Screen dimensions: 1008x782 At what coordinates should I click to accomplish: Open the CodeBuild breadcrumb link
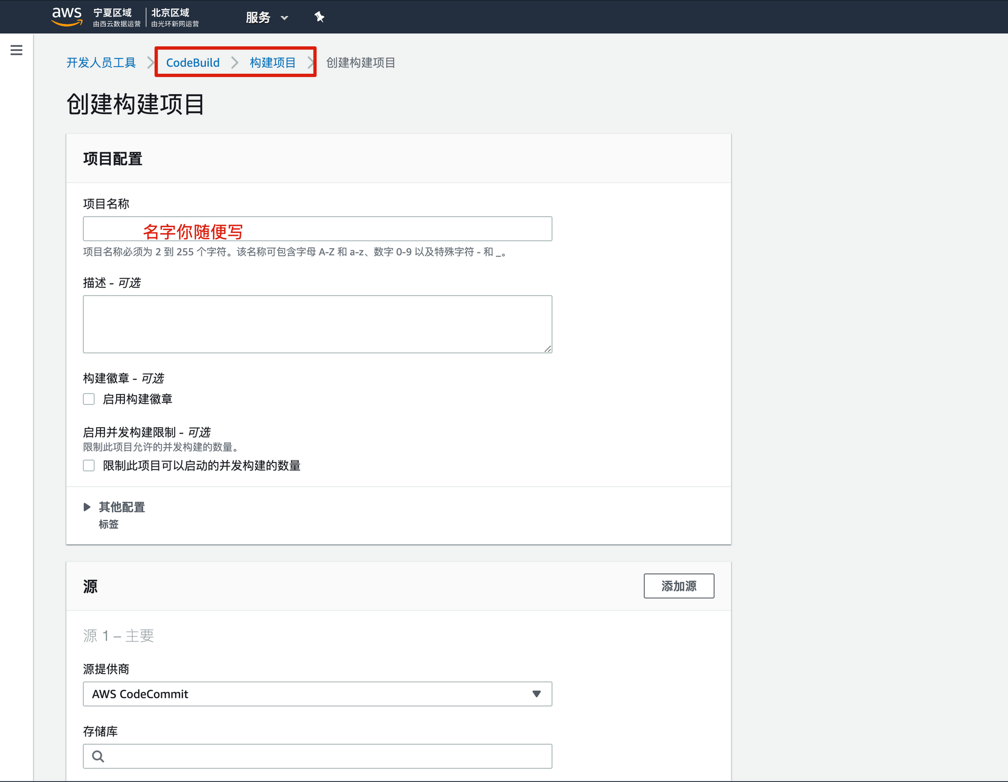[x=193, y=62]
